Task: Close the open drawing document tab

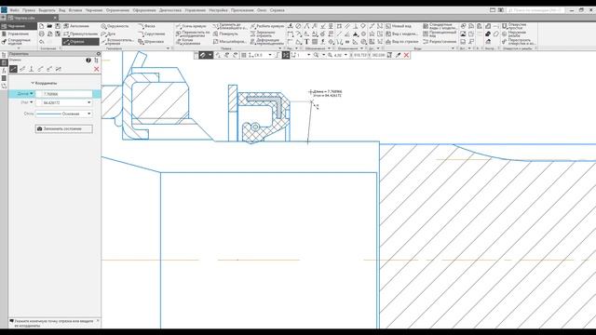Action: tap(55, 18)
